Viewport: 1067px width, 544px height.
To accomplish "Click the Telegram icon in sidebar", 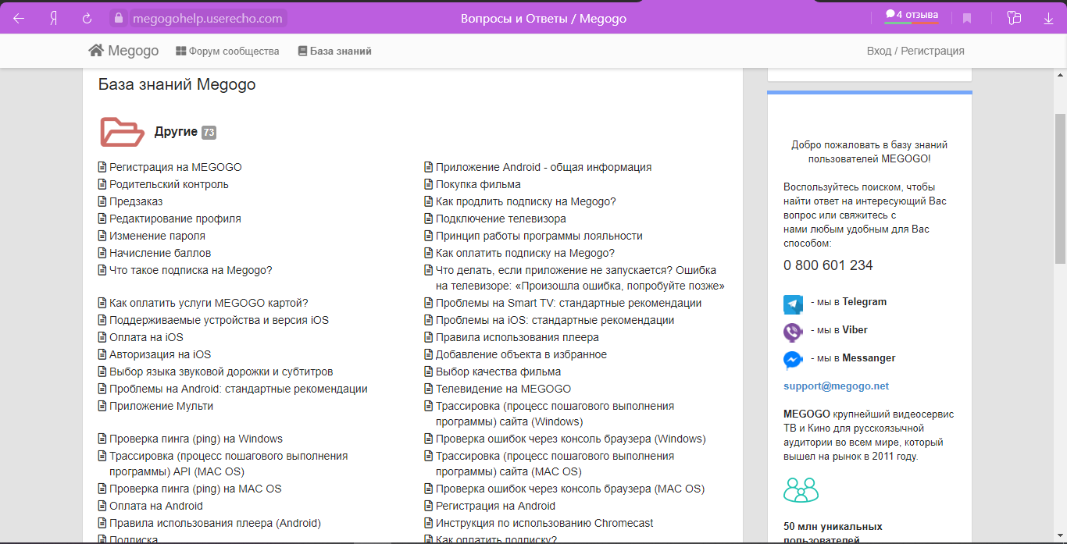I will pos(793,304).
